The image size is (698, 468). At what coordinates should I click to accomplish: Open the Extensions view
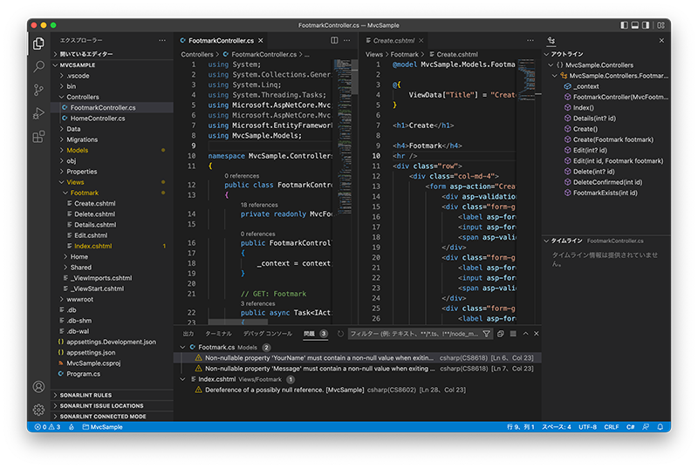tap(38, 137)
